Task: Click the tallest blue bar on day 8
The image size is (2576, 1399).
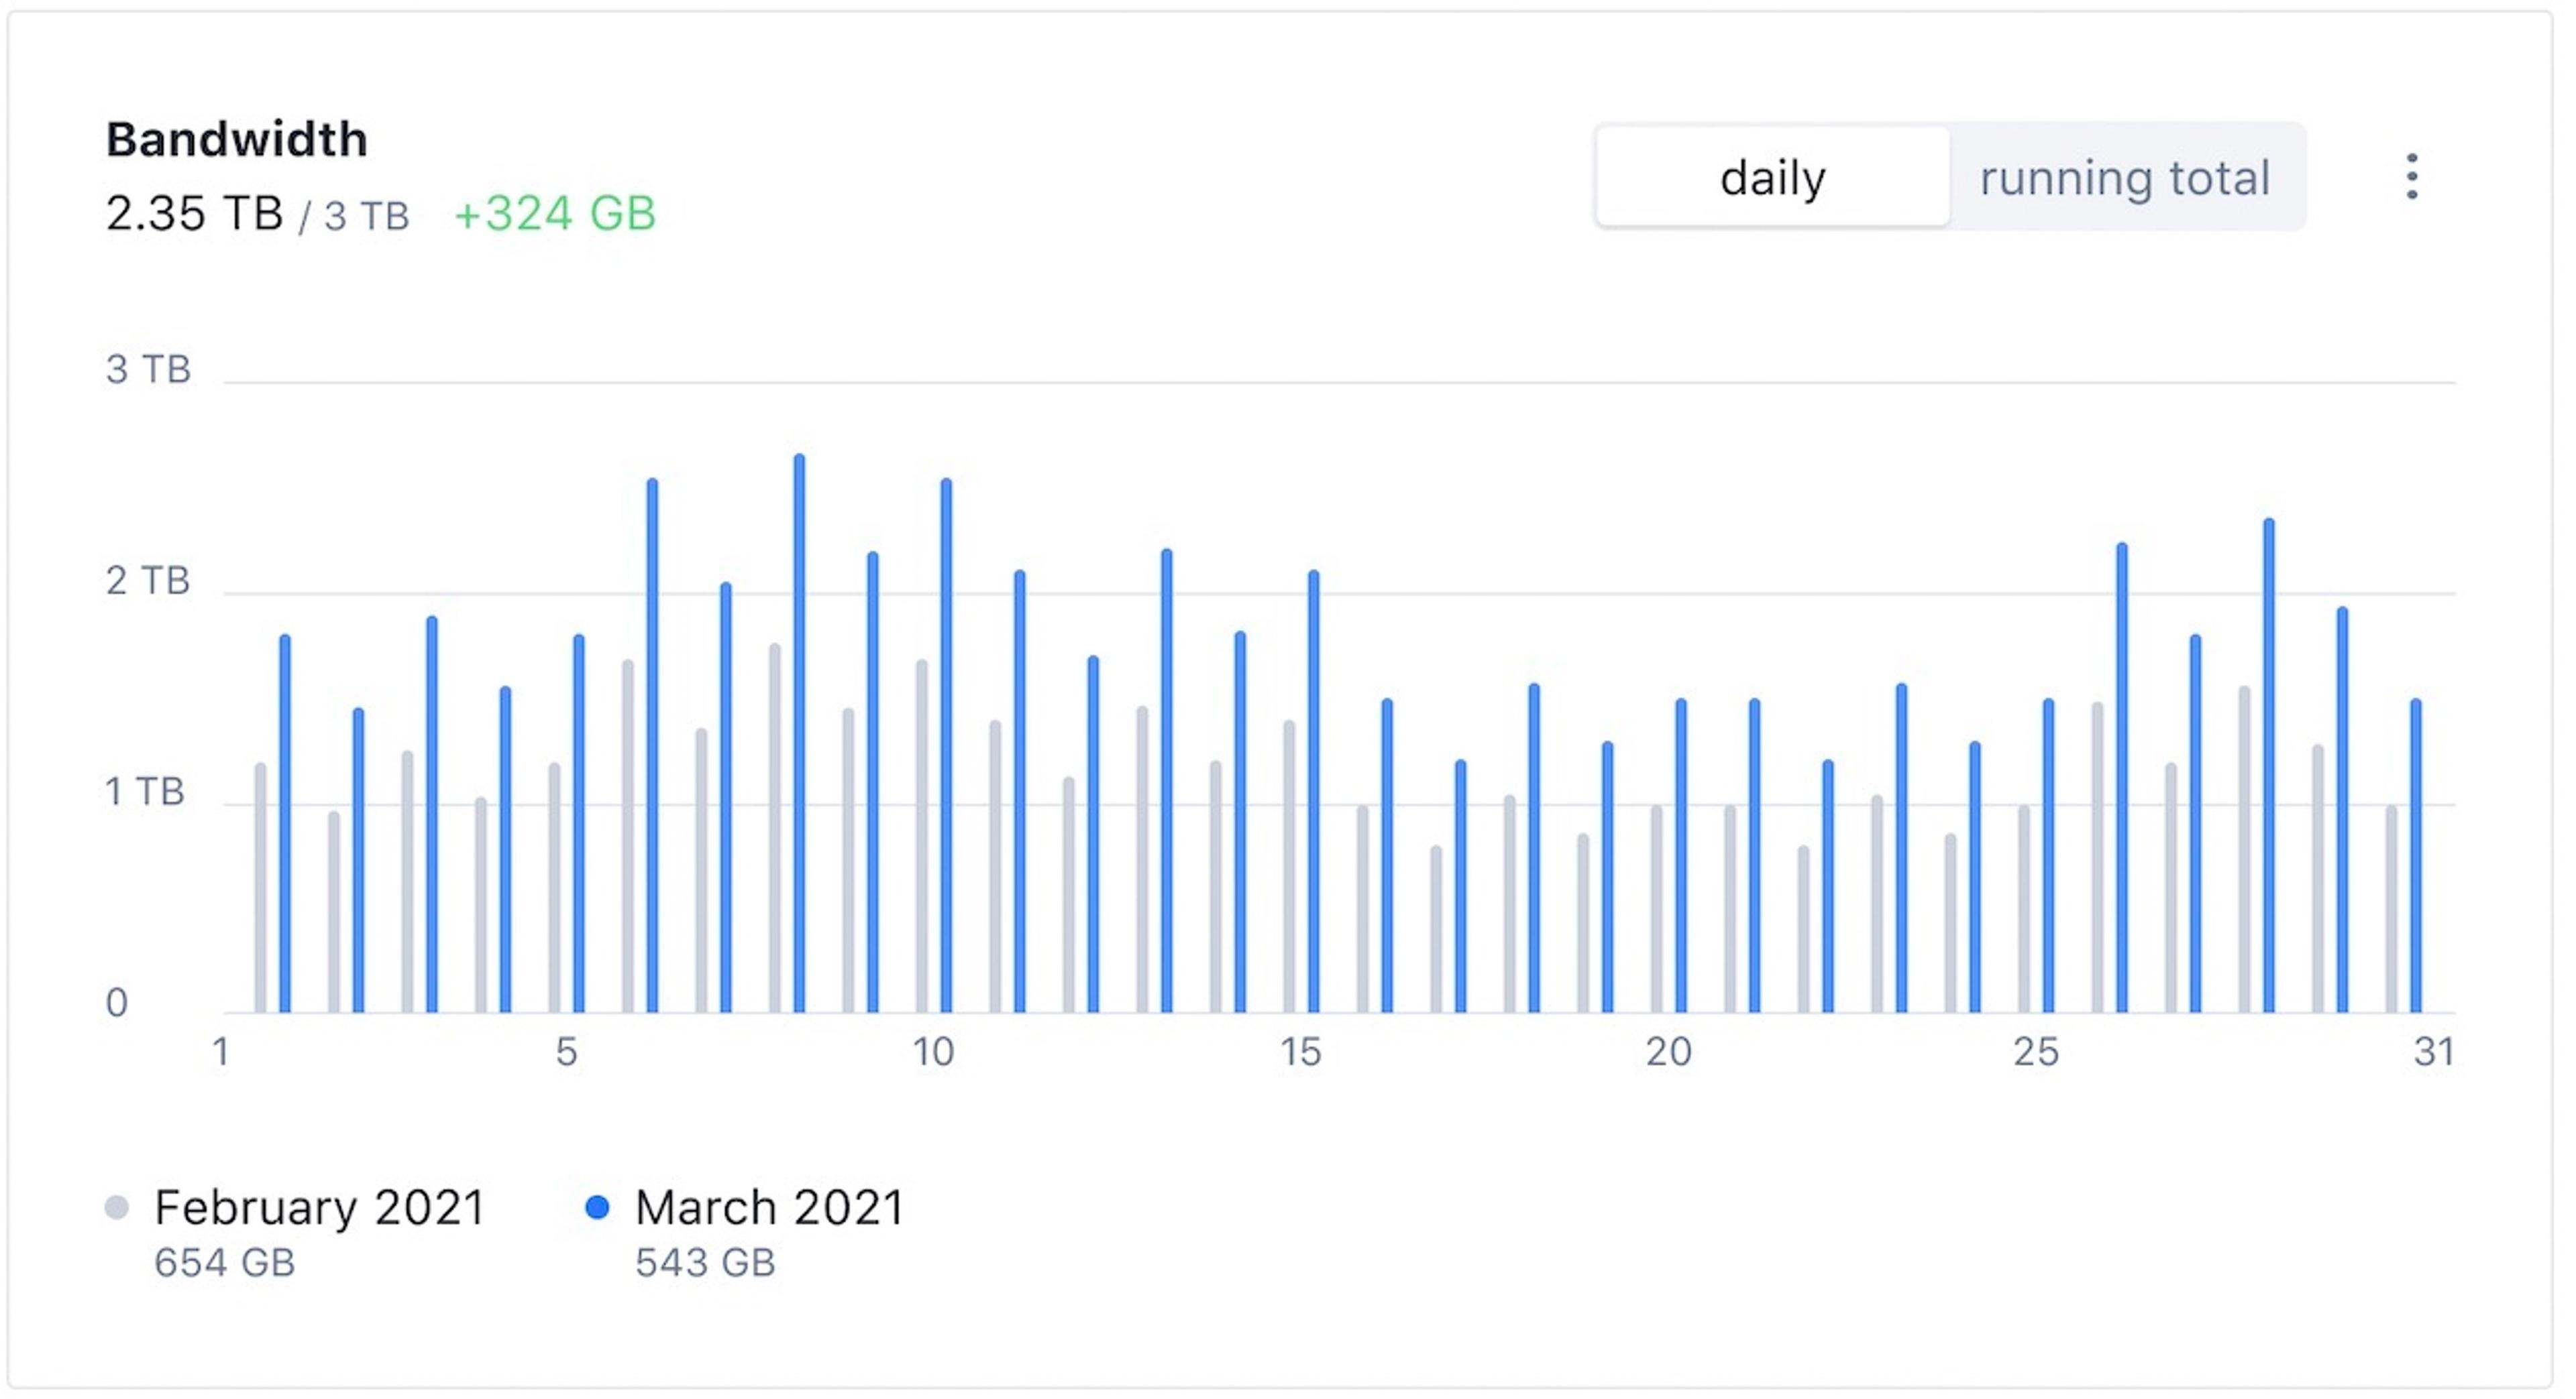Action: coord(799,735)
